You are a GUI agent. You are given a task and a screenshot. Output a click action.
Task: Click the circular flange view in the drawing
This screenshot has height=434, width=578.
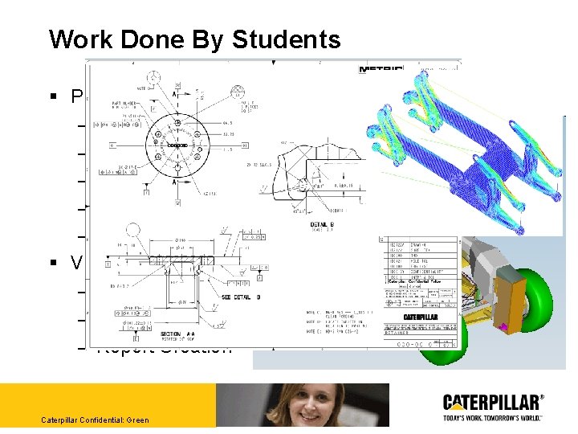click(x=177, y=145)
